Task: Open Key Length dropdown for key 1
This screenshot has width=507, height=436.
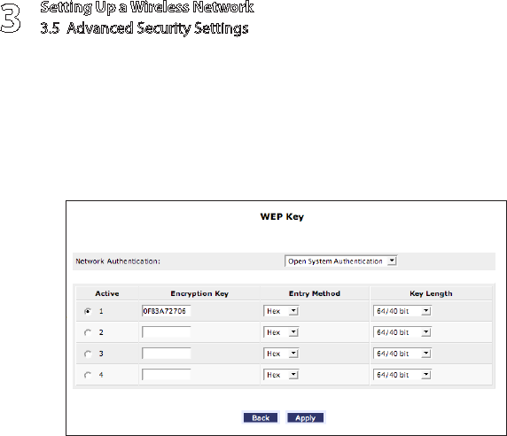Action: tap(402, 311)
